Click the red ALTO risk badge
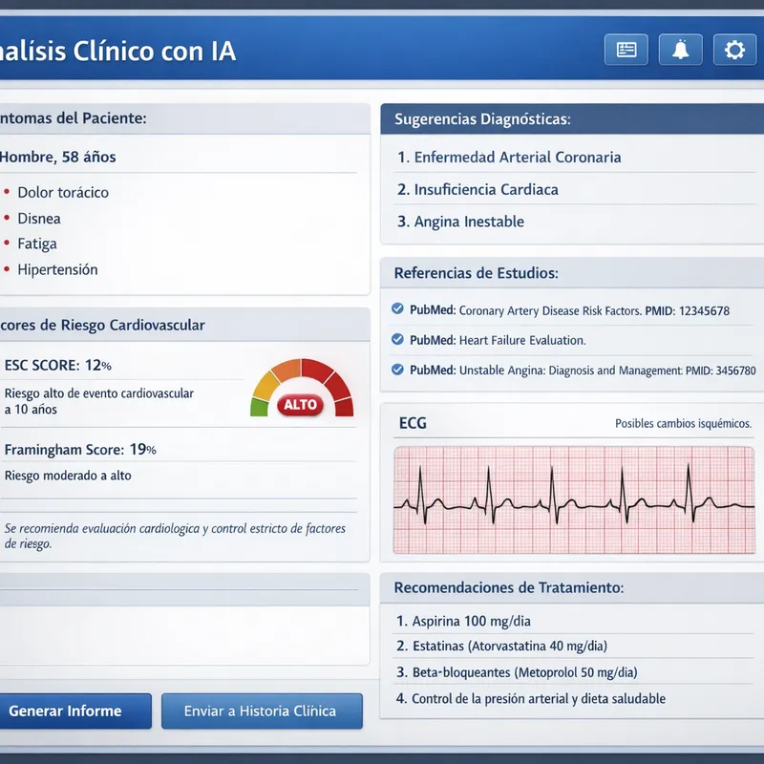 [x=301, y=405]
